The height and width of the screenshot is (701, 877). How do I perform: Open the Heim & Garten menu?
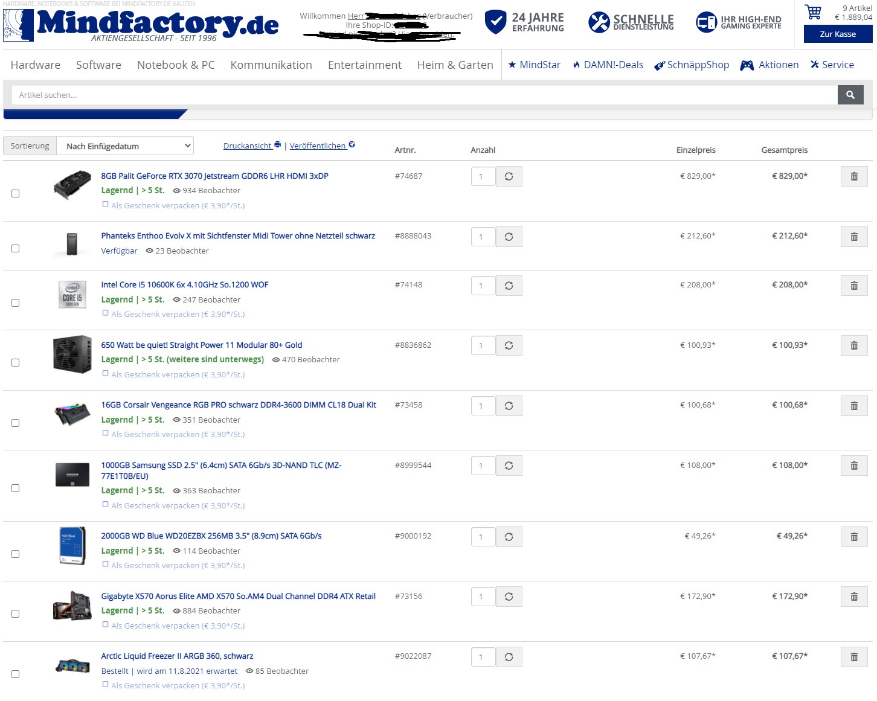pos(455,65)
